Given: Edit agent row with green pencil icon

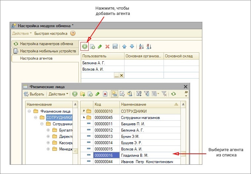Looking at the screenshot, I should [x=100, y=46].
